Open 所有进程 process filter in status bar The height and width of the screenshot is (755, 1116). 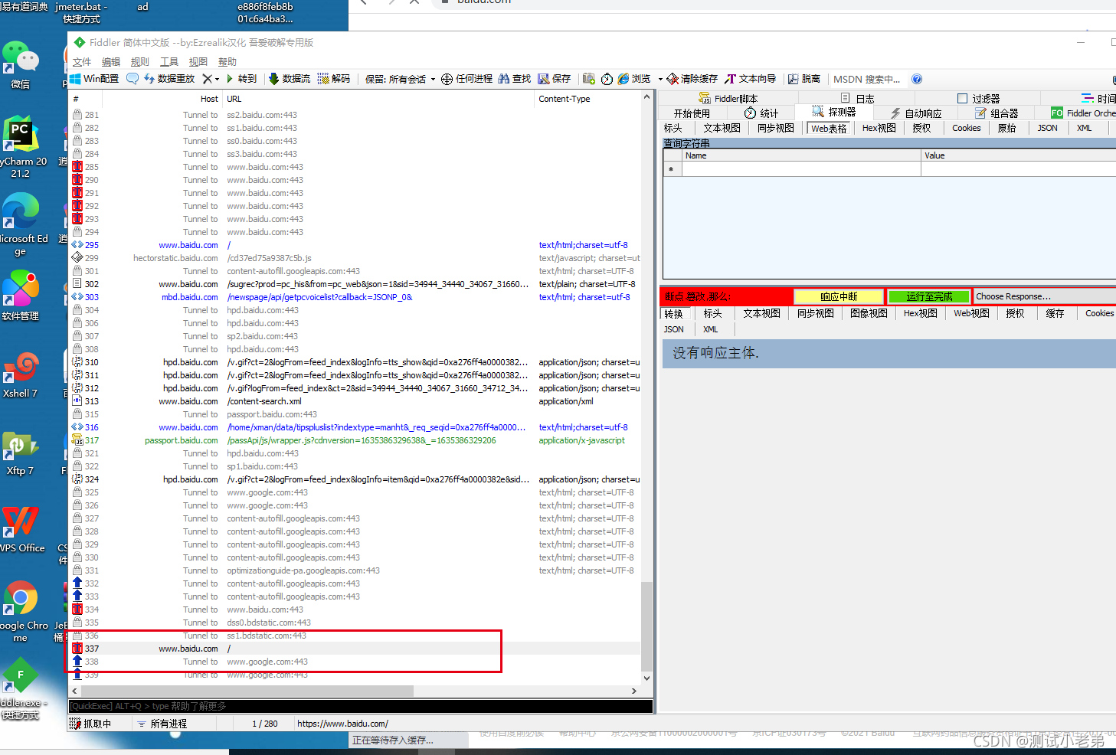point(162,724)
